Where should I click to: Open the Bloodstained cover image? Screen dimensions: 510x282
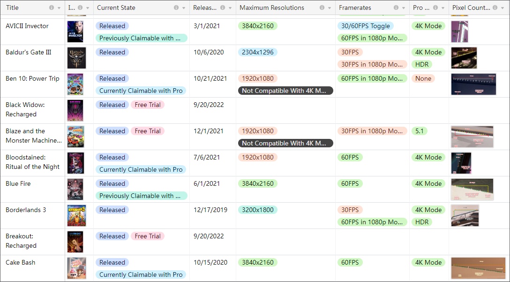point(76,163)
